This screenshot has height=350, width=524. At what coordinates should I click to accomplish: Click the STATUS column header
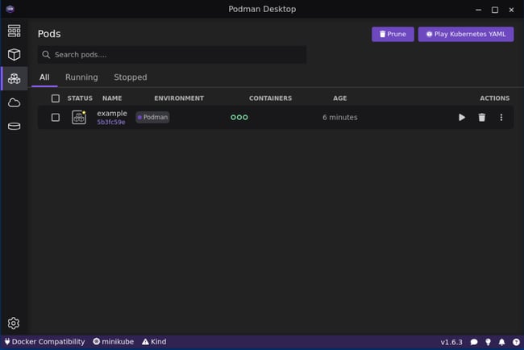[80, 98]
